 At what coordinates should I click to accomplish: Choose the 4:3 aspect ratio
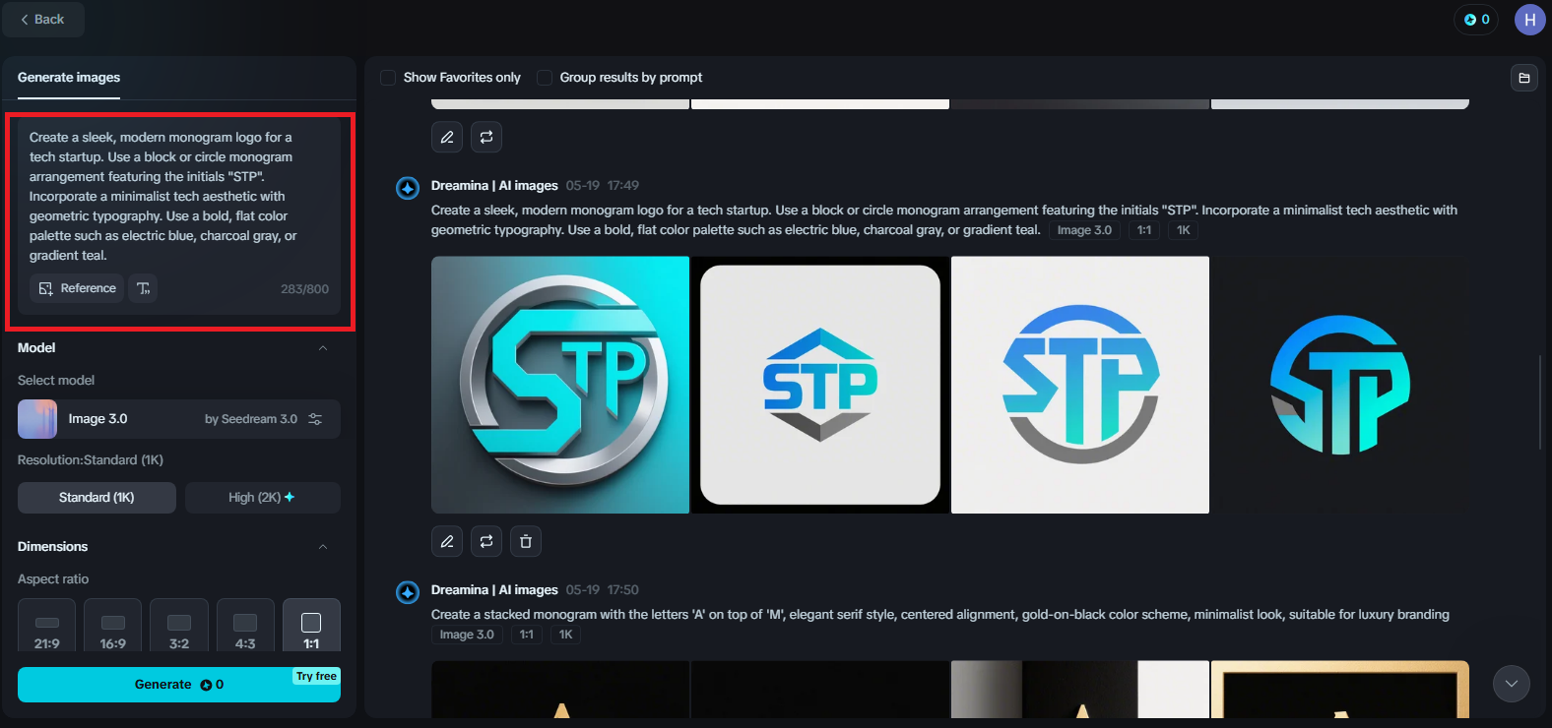coord(245,626)
